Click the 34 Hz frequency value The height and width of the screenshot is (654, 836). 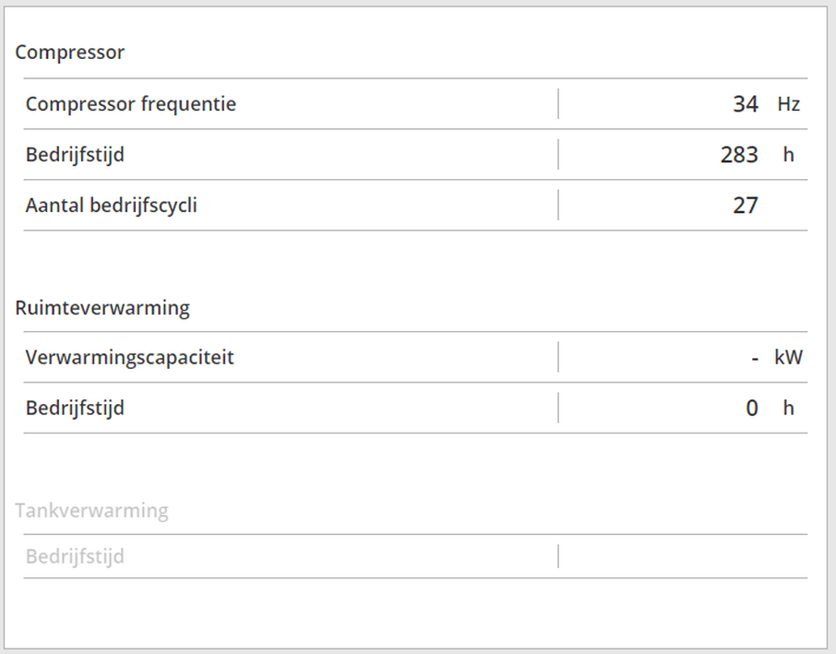746,104
